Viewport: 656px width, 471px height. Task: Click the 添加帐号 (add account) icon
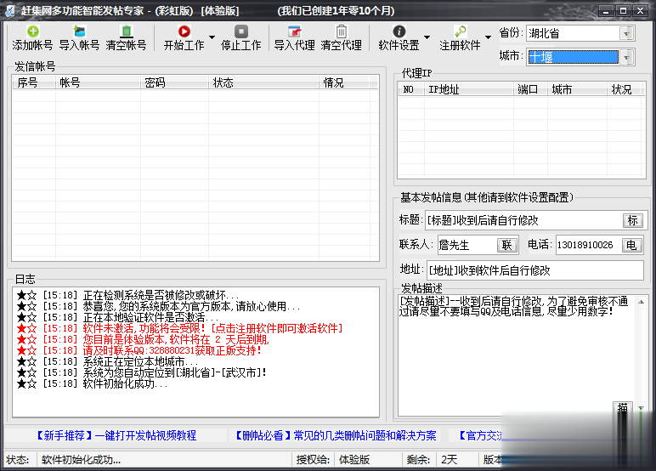click(x=32, y=31)
